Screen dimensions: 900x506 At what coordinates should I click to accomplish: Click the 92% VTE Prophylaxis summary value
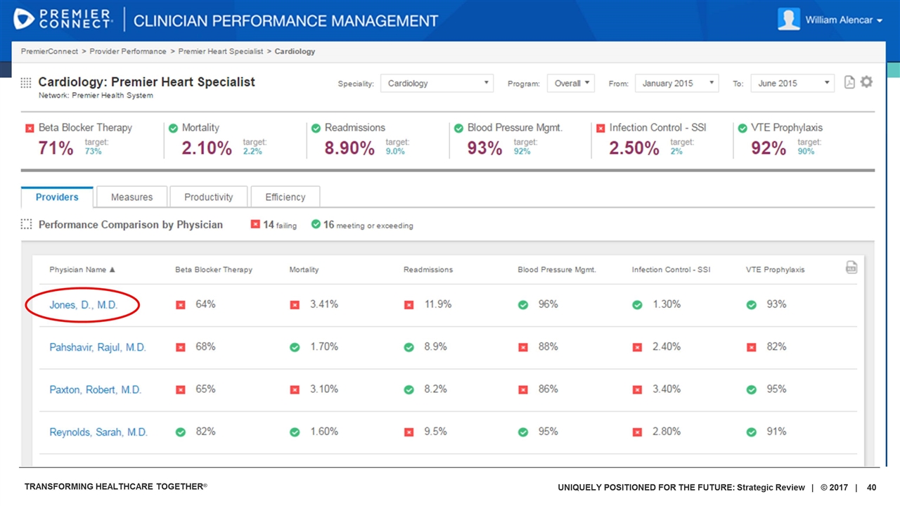[x=769, y=148]
